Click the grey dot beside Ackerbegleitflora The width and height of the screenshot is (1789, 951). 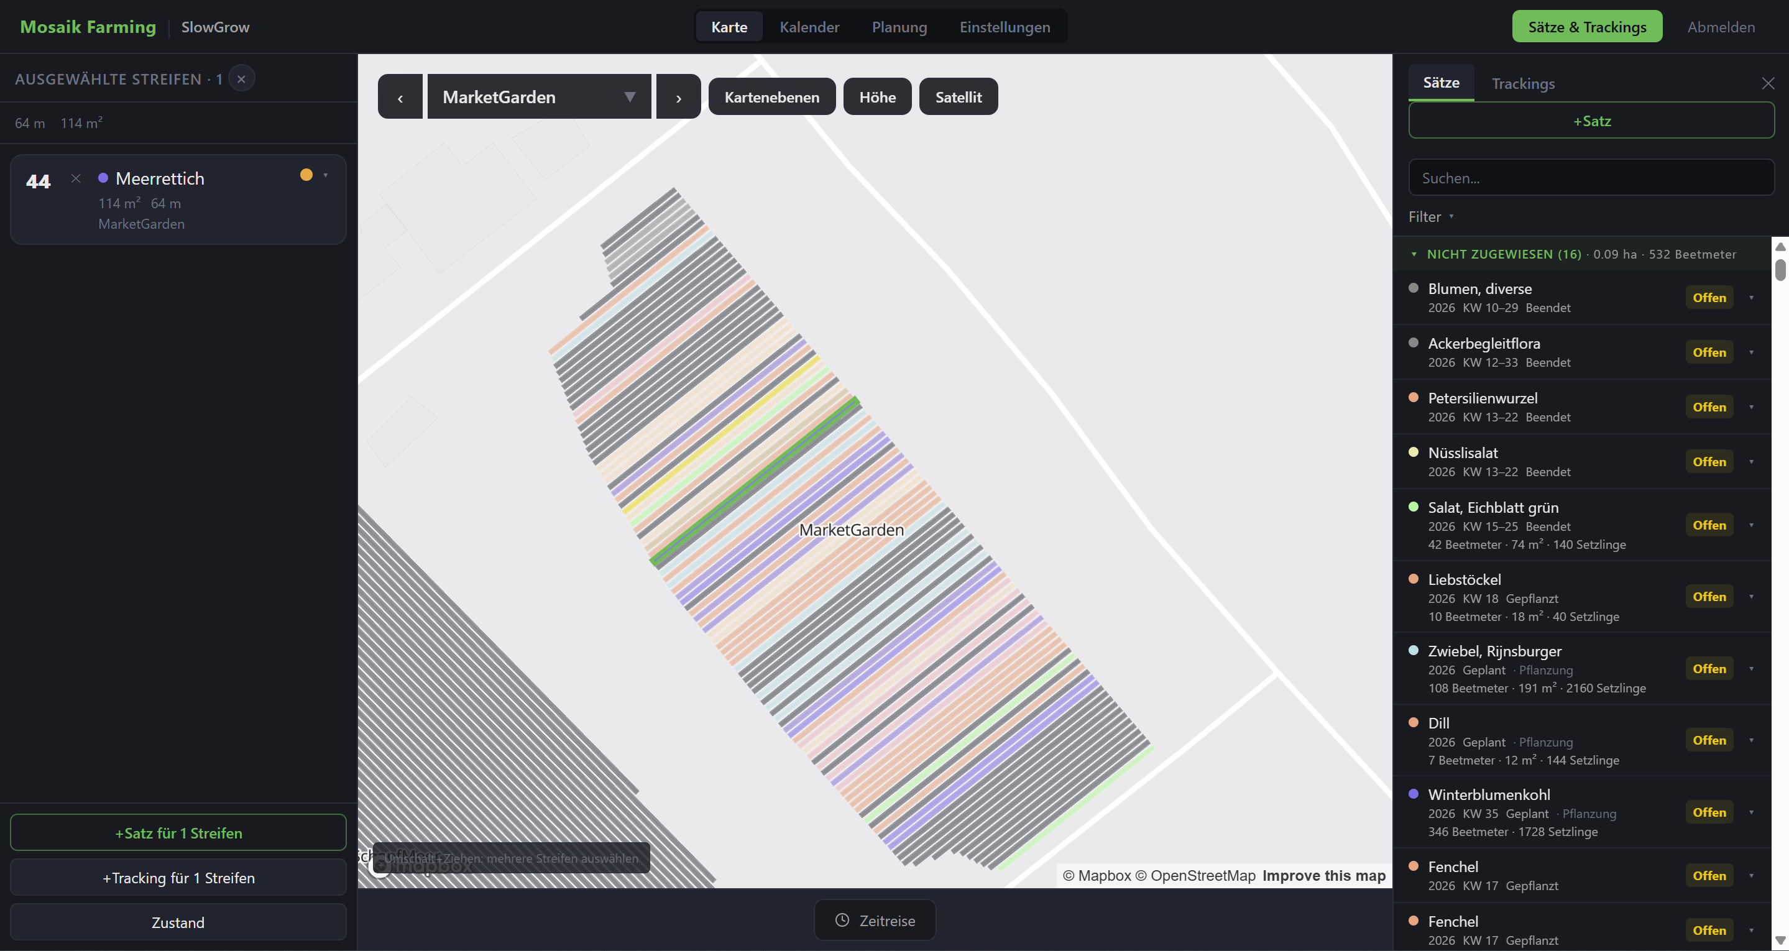coord(1414,342)
